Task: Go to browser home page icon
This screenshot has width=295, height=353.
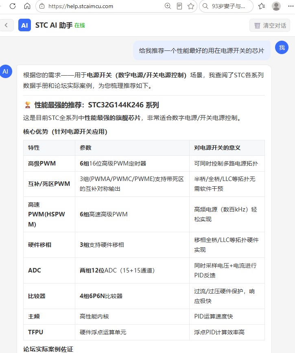Action: tap(27, 6)
